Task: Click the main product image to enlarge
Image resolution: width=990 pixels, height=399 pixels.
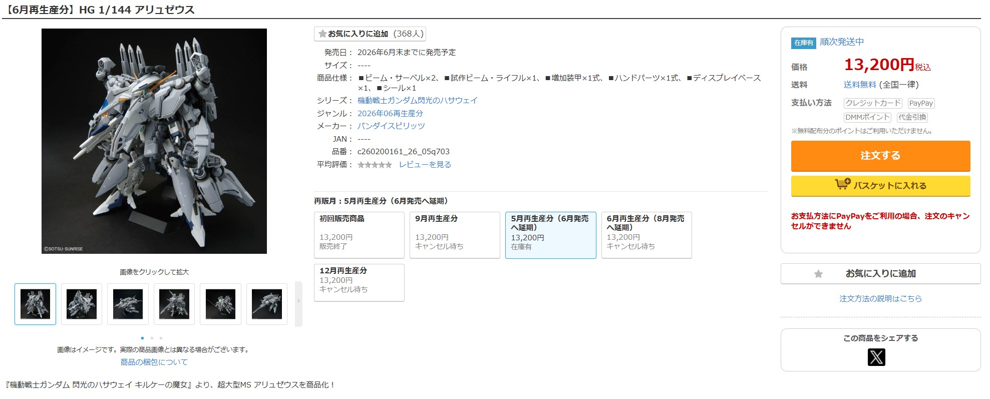Action: pyautogui.click(x=154, y=141)
